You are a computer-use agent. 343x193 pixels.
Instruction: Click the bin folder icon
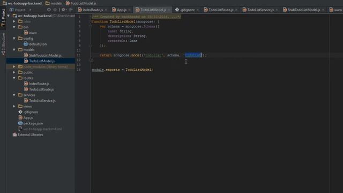point(20,27)
